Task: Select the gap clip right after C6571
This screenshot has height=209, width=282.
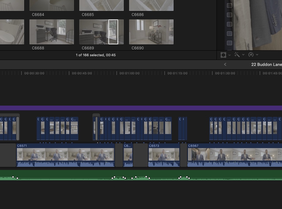Action: pos(119,155)
